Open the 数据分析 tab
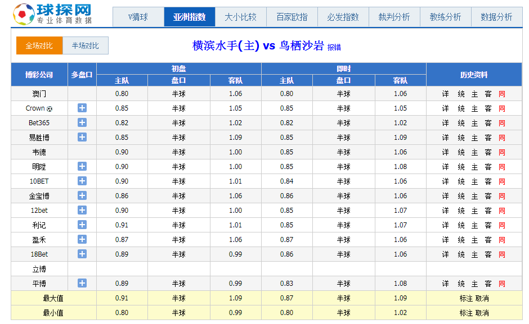This screenshot has height=324, width=529. click(x=496, y=17)
